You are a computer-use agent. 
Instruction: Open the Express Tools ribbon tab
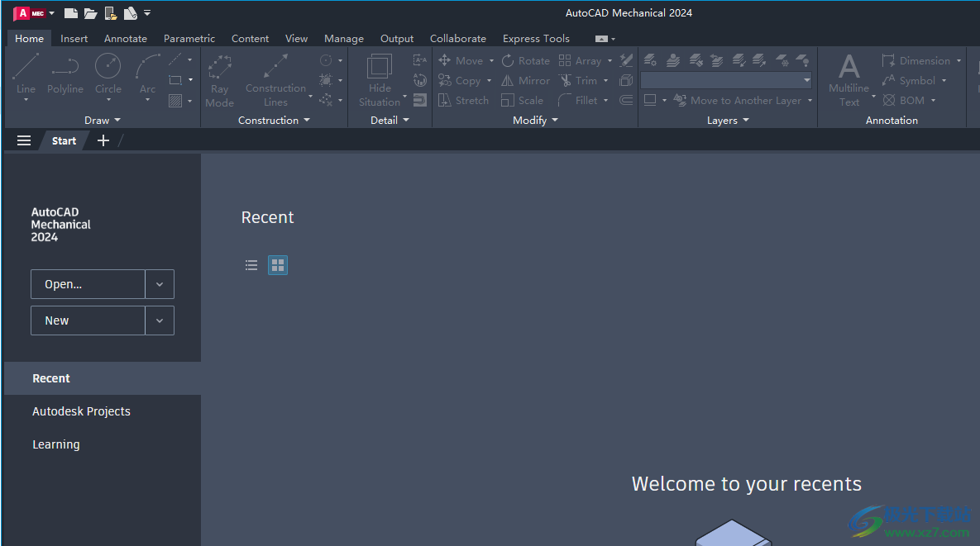click(x=536, y=38)
